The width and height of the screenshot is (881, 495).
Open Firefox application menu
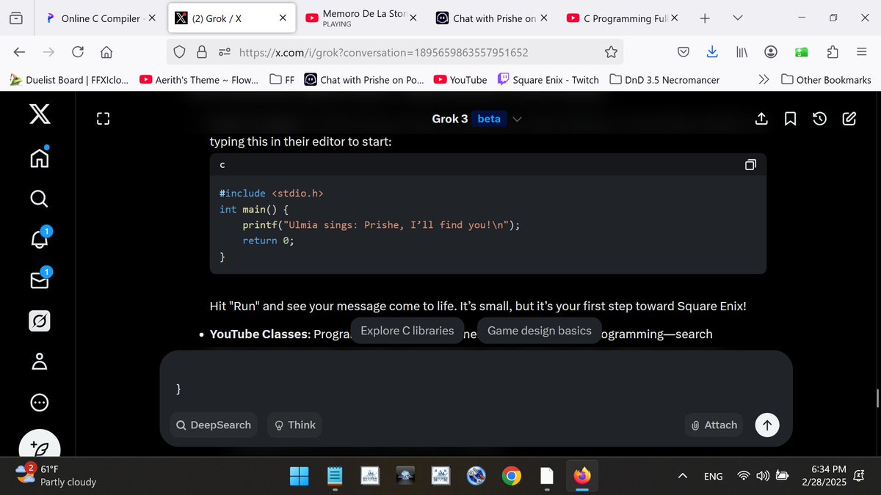(x=862, y=52)
